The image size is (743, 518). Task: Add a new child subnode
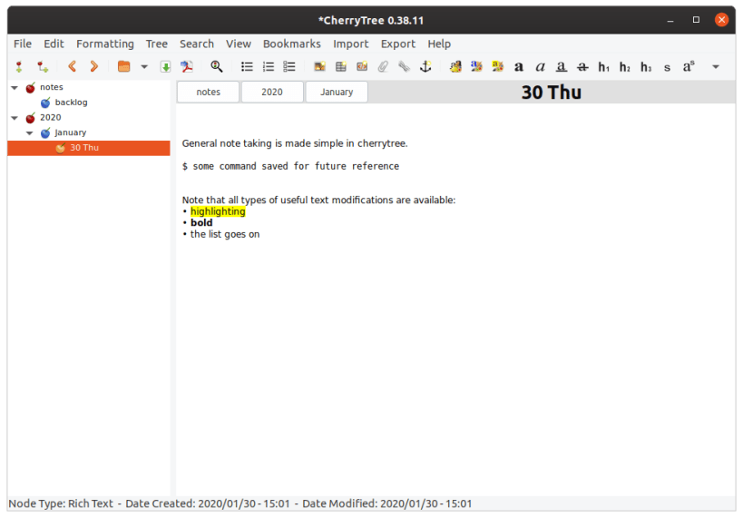[x=43, y=67]
